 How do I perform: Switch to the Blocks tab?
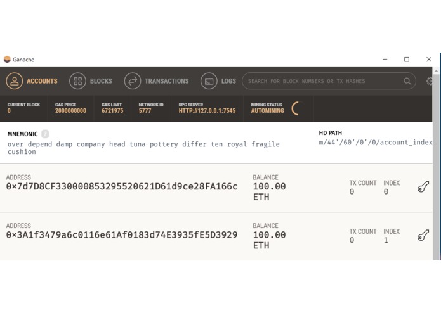(x=91, y=81)
